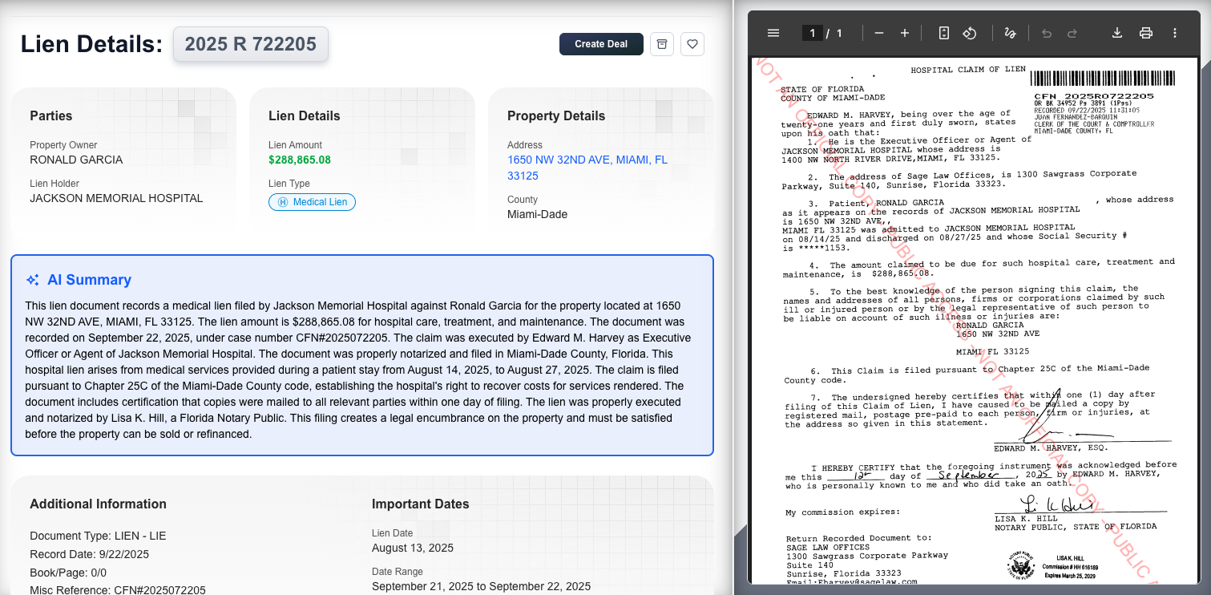Download the lien PDF document
Screen dimensions: 1211x595
(1117, 33)
